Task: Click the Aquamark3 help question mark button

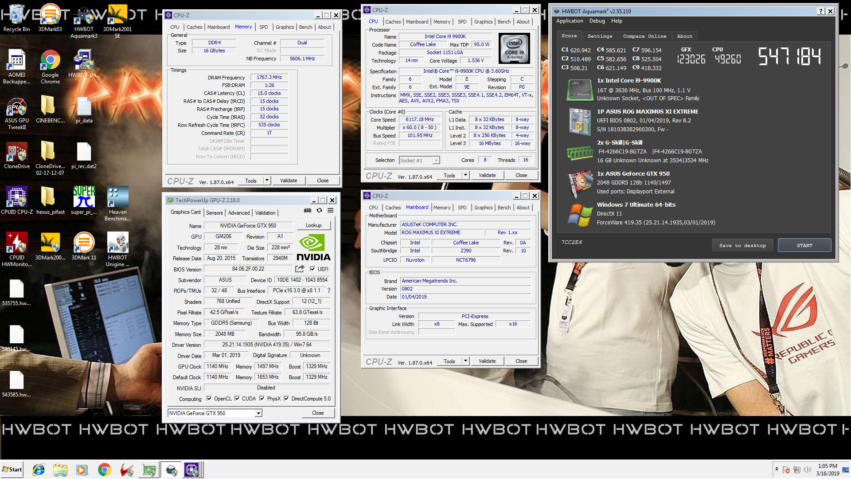Action: tap(820, 11)
